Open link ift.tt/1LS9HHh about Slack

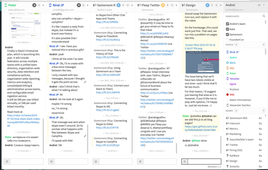[108, 92]
